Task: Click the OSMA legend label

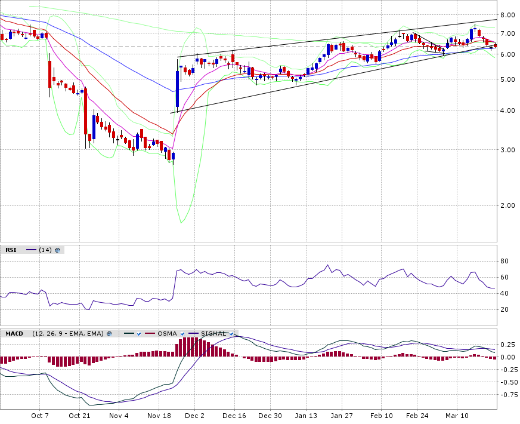Action: 167,334
